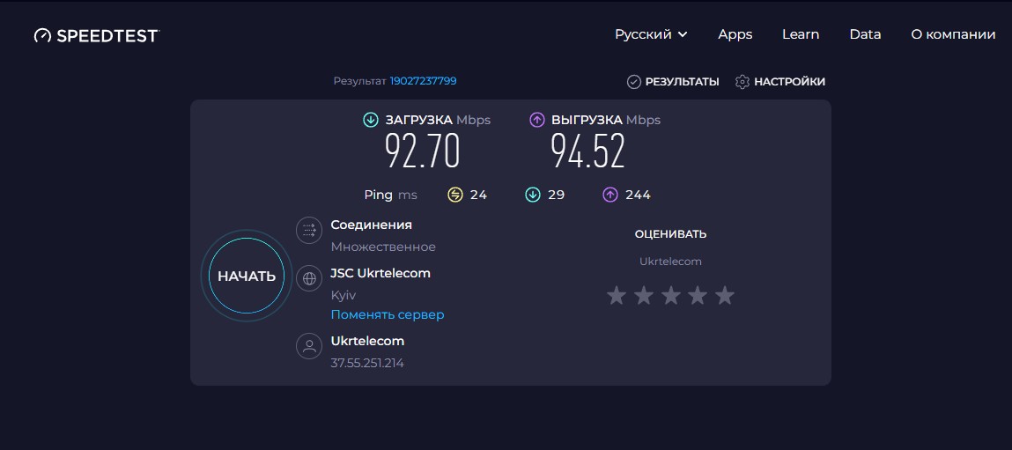Click the teal download ping icon

(x=532, y=195)
